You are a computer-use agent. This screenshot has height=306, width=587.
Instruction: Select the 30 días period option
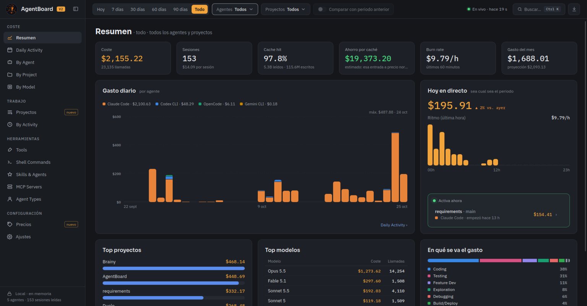tap(138, 9)
